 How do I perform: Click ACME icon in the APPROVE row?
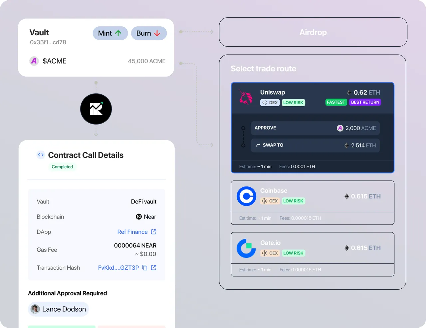tap(340, 128)
